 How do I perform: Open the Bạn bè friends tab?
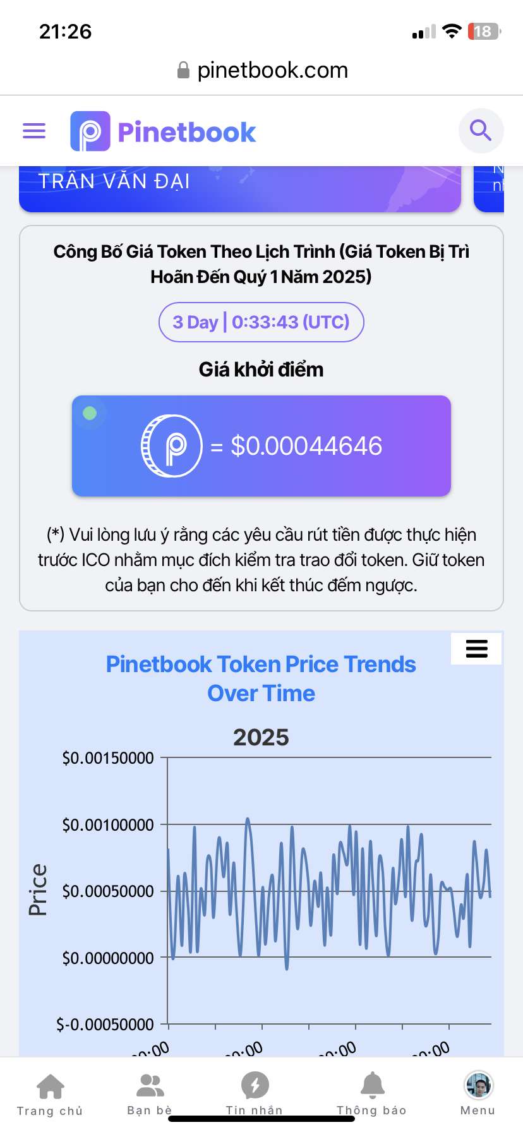[150, 1093]
